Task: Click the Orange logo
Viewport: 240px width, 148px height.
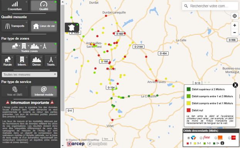Action: (220, 138)
